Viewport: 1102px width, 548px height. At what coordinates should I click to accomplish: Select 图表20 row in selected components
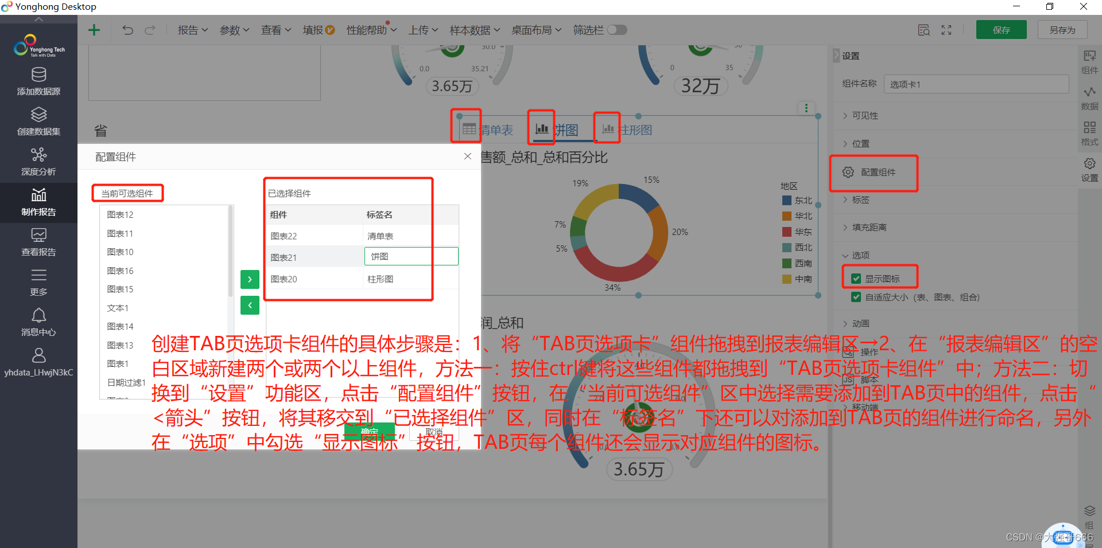[362, 279]
